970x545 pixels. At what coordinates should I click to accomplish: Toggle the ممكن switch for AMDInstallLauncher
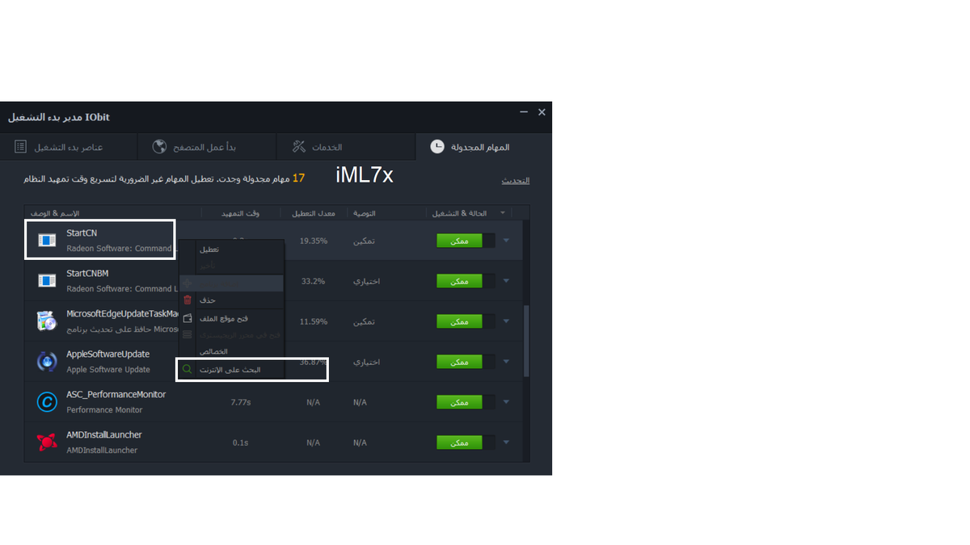click(x=466, y=442)
